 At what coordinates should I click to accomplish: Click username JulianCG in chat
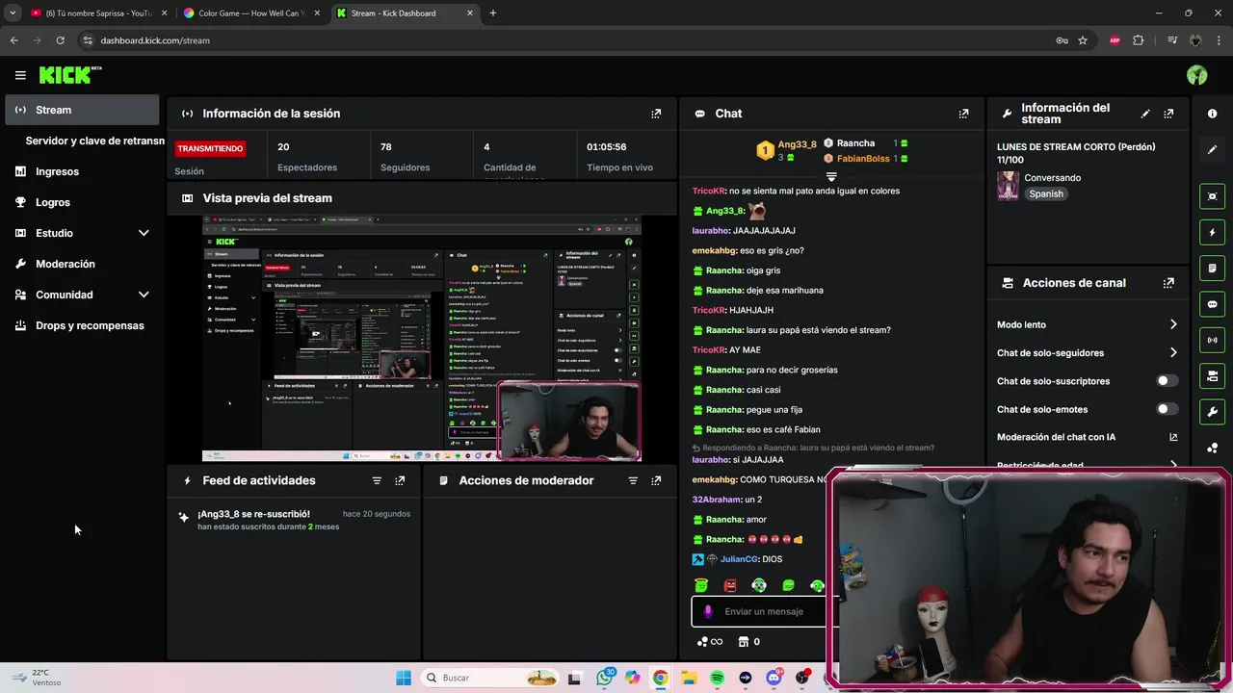pos(740,559)
